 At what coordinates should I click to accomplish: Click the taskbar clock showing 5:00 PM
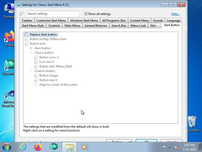tap(189, 147)
